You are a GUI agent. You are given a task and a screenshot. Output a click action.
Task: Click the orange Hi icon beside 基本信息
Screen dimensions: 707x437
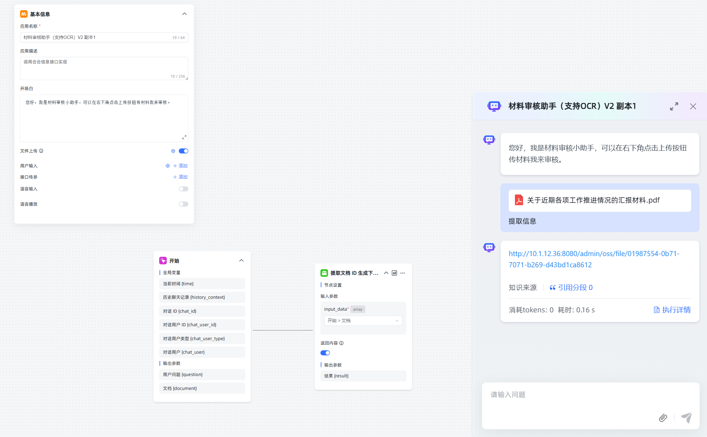[x=24, y=14]
